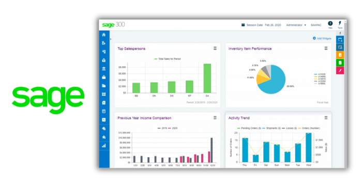
Task: Open Previous Year Income Comparison widget menu
Action: click(215, 118)
